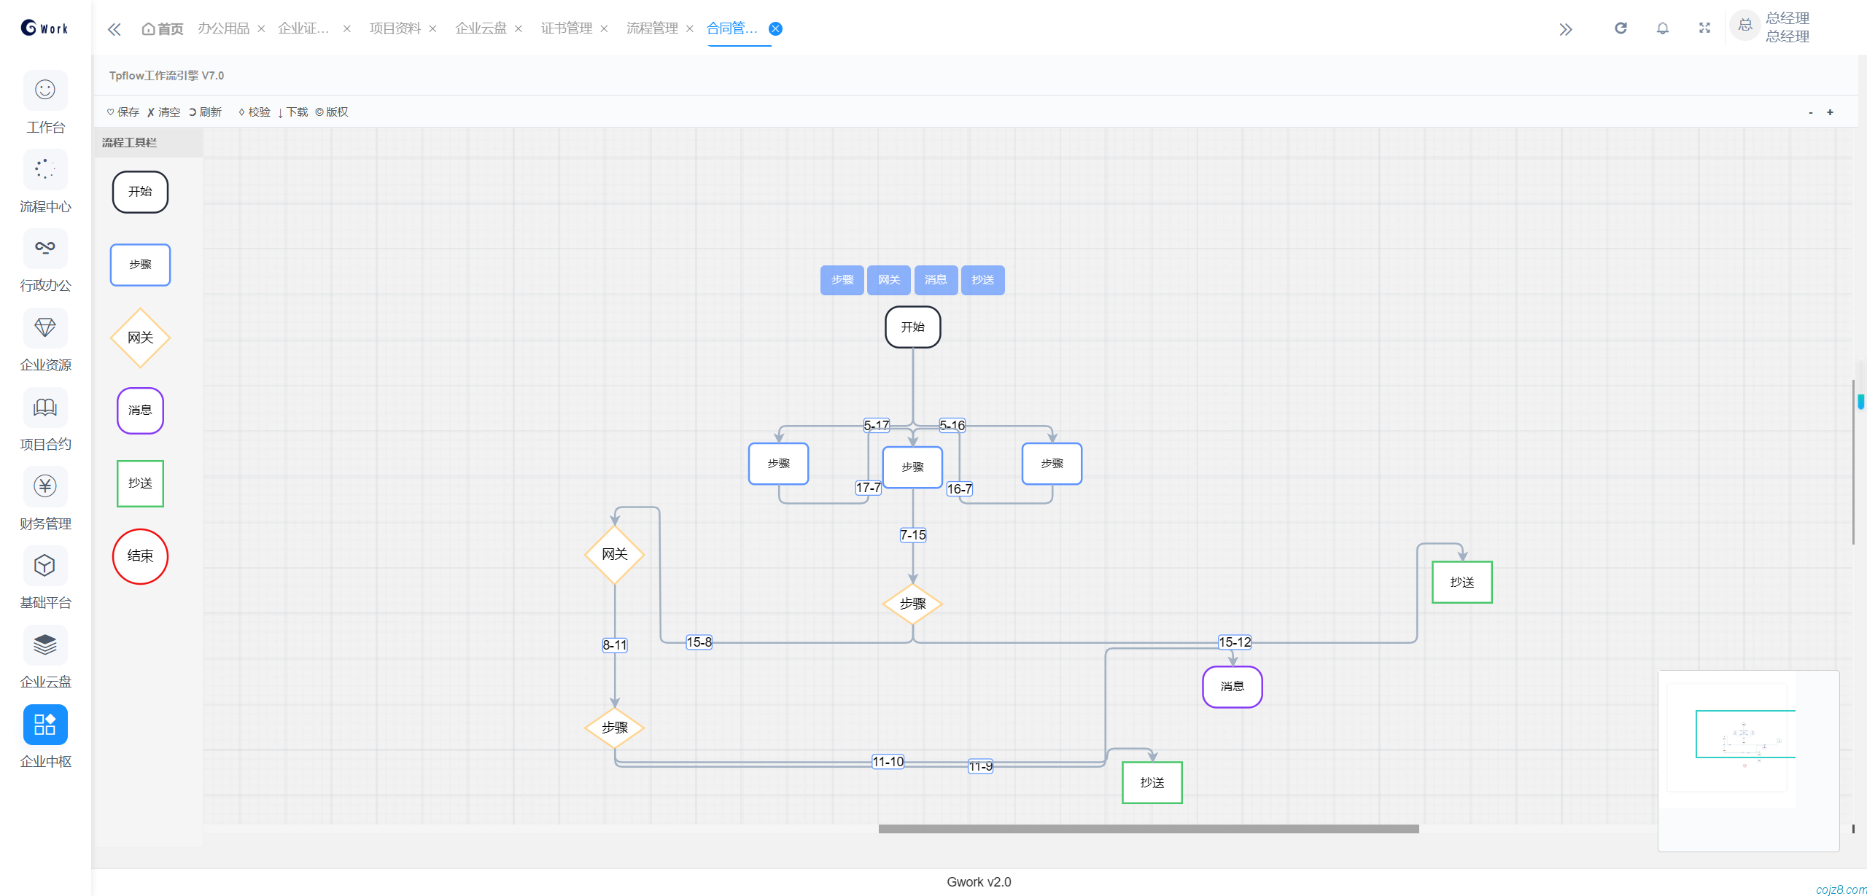Close the 办公用品 tab
The image size is (1867, 896).
coord(261,29)
